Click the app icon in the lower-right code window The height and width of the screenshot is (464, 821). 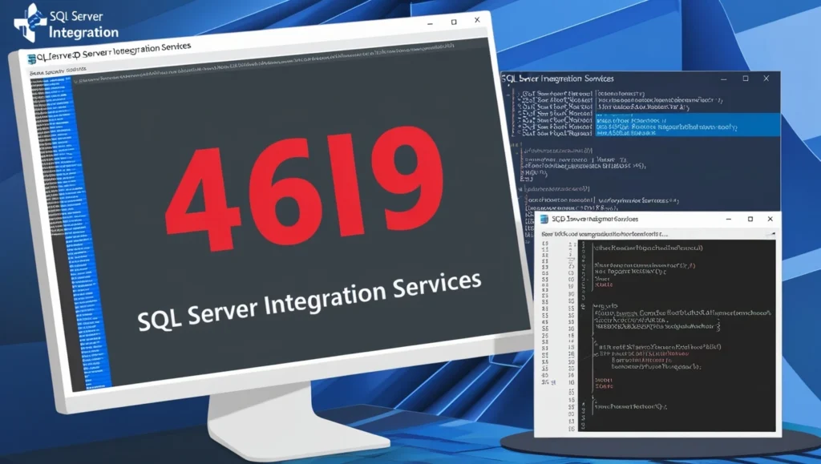click(x=544, y=220)
